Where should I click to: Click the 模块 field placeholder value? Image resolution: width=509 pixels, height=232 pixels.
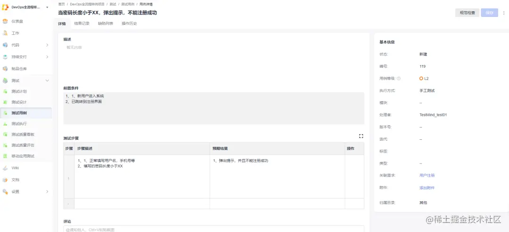click(421, 103)
